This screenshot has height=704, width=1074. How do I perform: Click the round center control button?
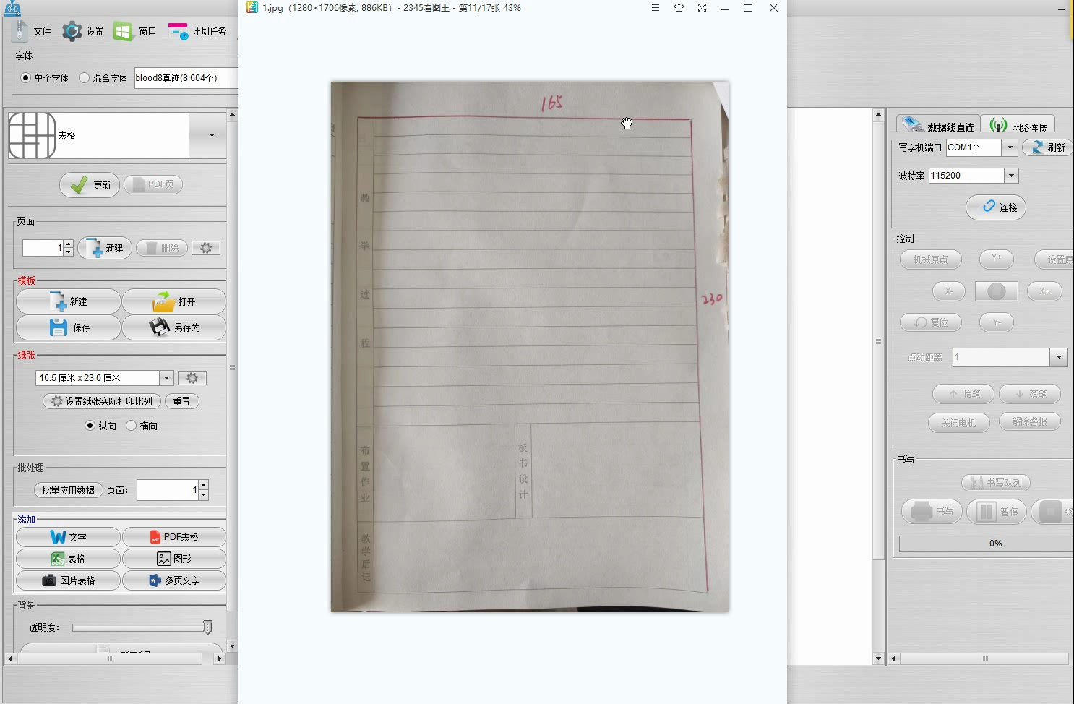(997, 291)
